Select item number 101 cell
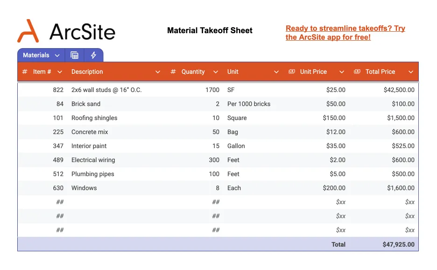The width and height of the screenshot is (437, 270). point(58,118)
